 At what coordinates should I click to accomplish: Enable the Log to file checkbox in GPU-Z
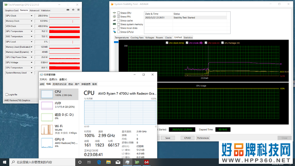pyautogui.click(x=7, y=95)
